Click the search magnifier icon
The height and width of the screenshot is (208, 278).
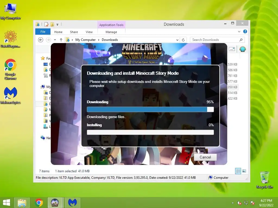[x=241, y=40]
